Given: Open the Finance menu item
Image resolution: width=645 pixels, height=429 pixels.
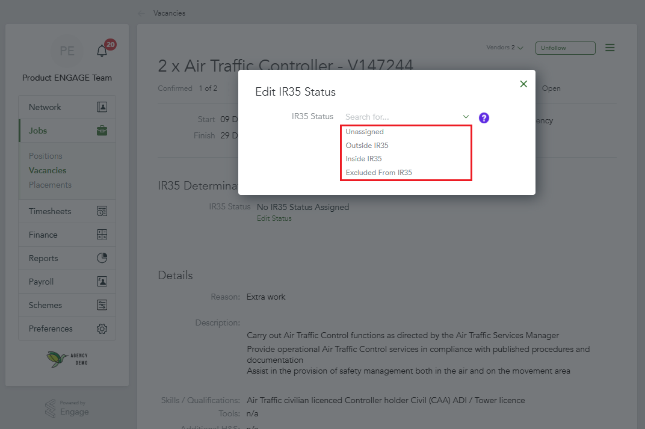Looking at the screenshot, I should point(67,235).
